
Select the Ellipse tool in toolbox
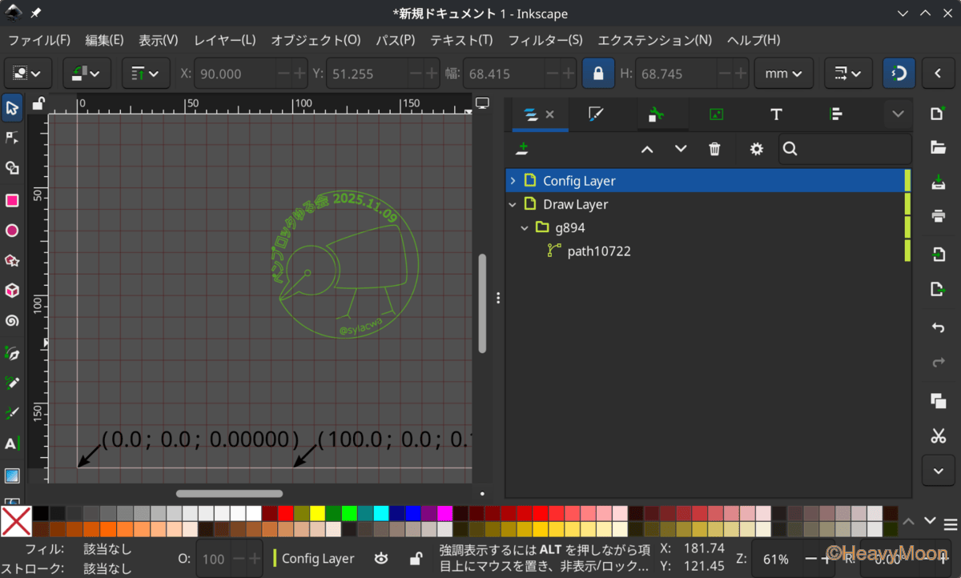tap(12, 231)
